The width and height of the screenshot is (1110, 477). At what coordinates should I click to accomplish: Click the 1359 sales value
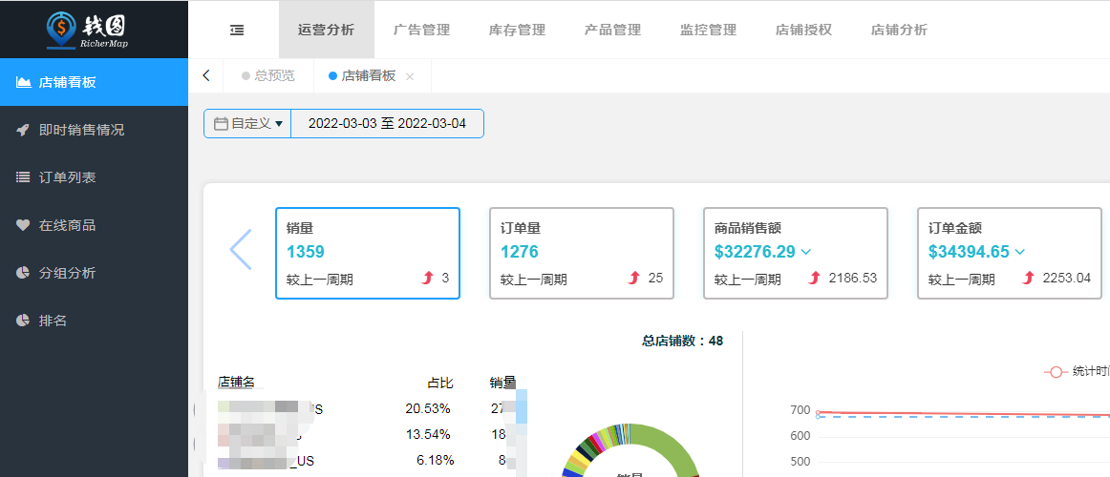tap(306, 252)
